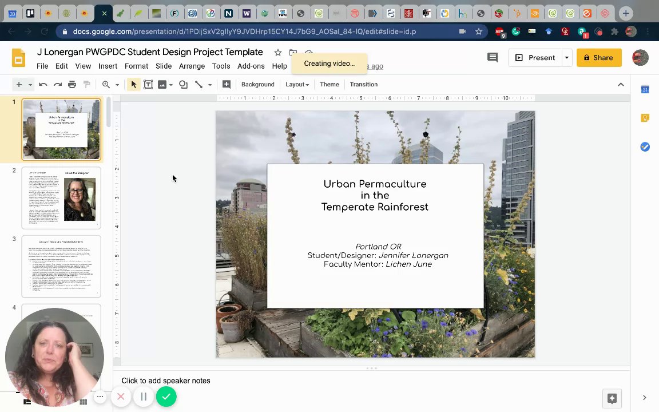Select the Shape tool
The image size is (659, 412).
tap(183, 85)
